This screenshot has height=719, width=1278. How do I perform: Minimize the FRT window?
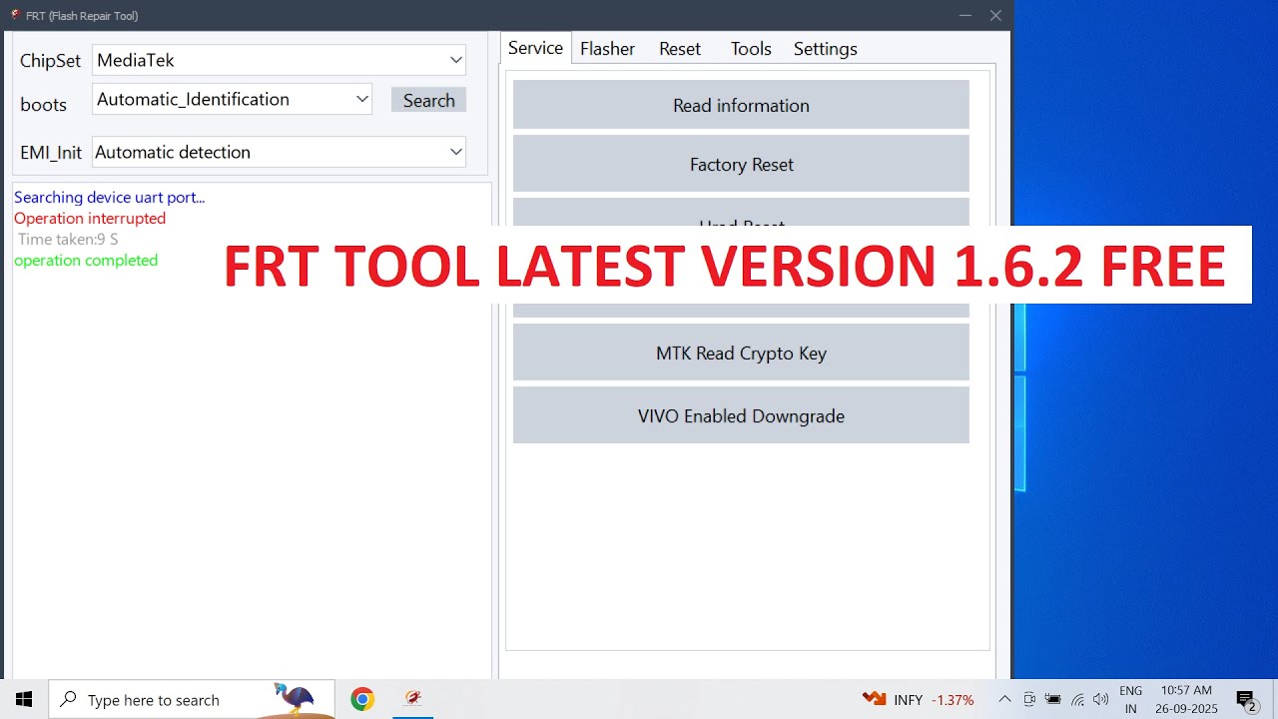(964, 15)
